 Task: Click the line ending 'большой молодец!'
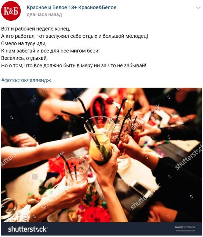(75, 36)
